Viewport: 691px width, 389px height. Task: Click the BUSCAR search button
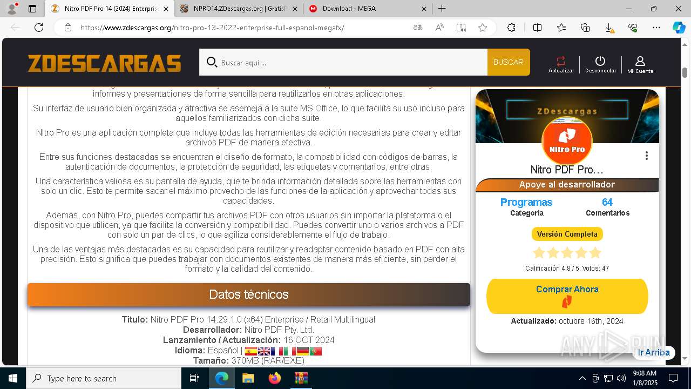(x=509, y=62)
